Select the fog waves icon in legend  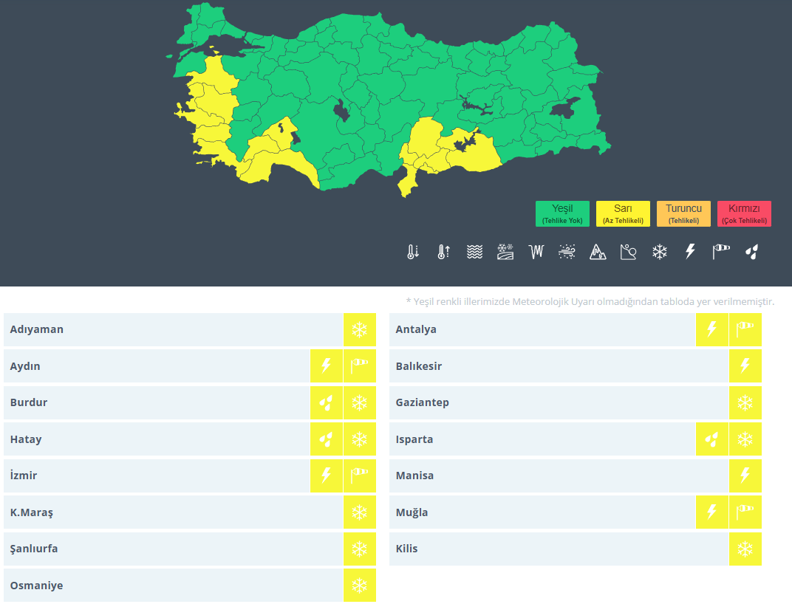coord(474,252)
